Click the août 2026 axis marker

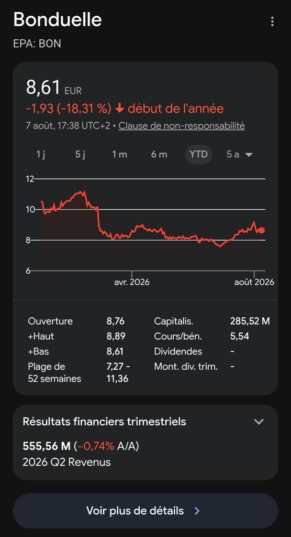pos(254,282)
